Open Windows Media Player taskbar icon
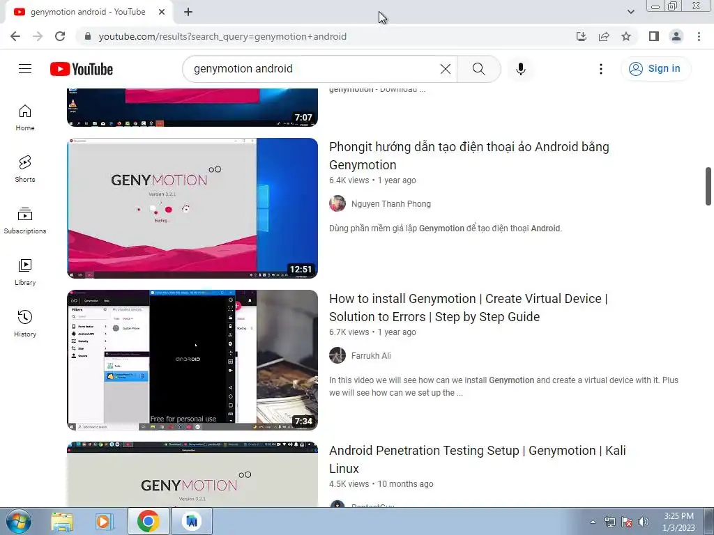 point(105,521)
